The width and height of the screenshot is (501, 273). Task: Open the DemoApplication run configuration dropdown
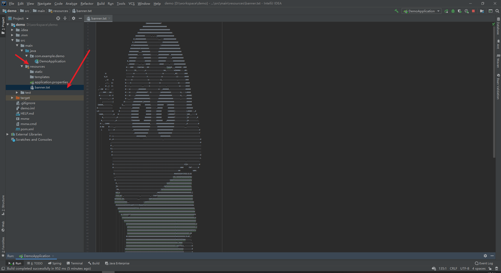421,11
